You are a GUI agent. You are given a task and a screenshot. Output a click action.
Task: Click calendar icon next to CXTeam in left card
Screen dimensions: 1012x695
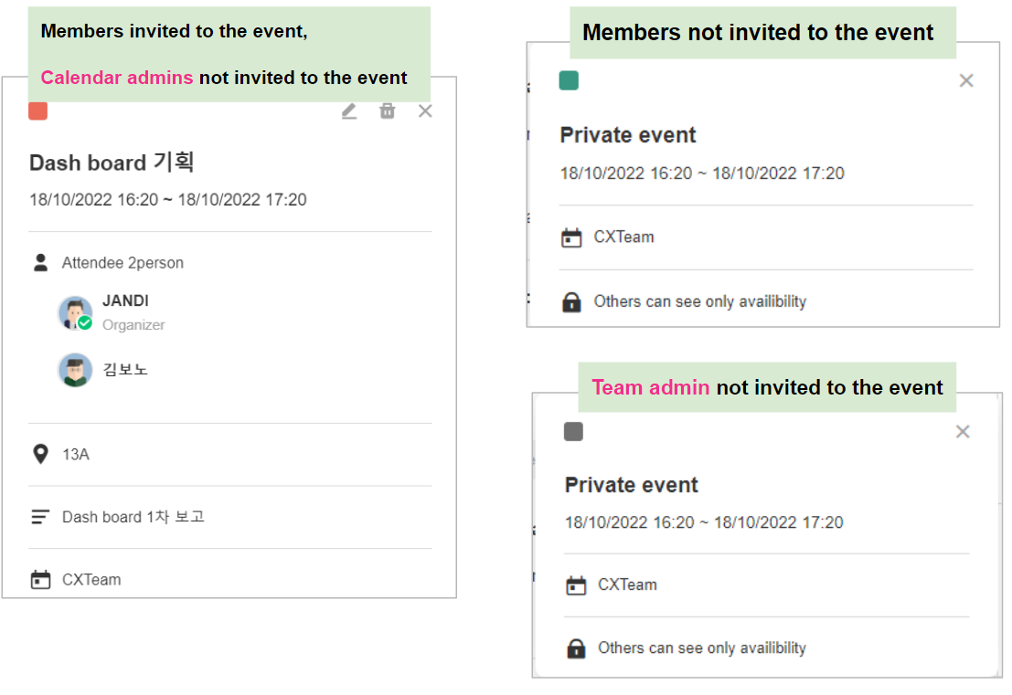(40, 580)
